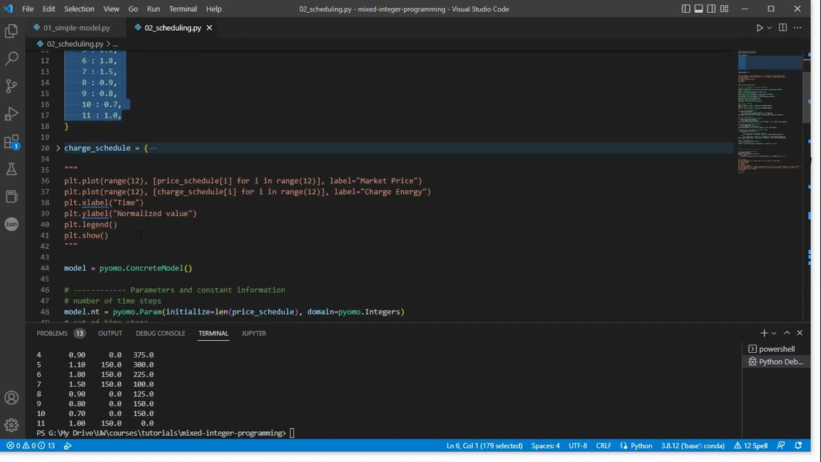Viewport: 821px width, 462px height.
Task: Switch to the JUPYTER panel tab
Action: pos(254,333)
